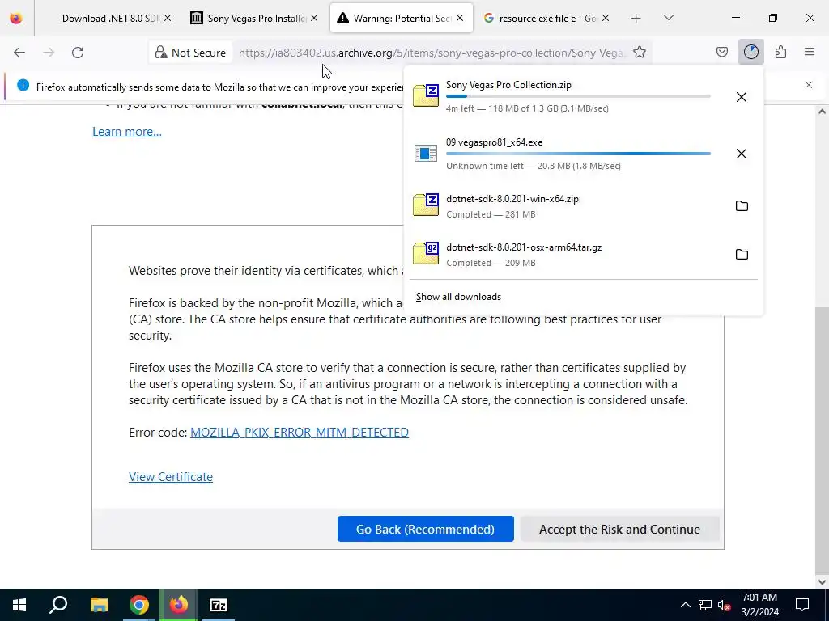Screen dimensions: 829x621
Task: Close the resource exe file Google tab
Action: tap(606, 18)
